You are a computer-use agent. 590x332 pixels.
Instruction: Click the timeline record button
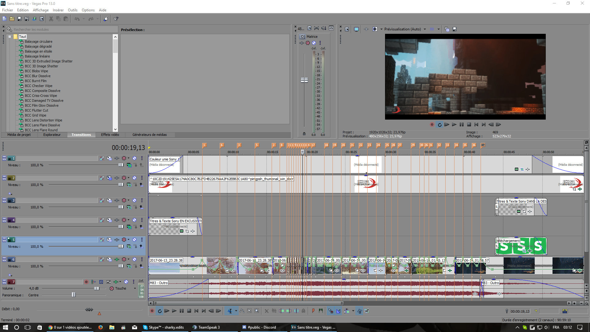click(x=152, y=311)
